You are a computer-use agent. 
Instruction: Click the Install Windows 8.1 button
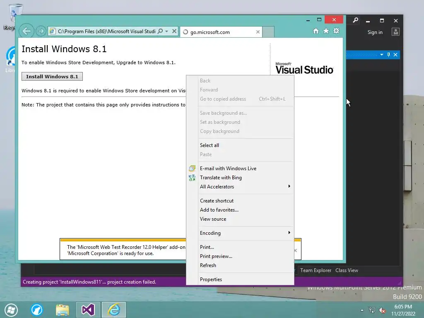pyautogui.click(x=52, y=77)
